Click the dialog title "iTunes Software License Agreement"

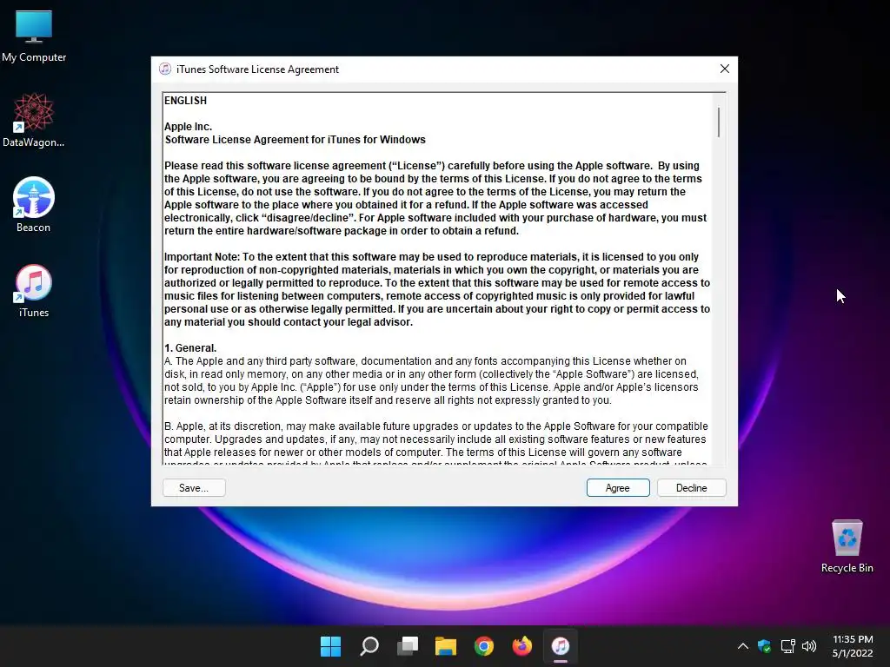[257, 69]
